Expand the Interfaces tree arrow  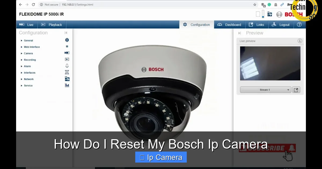point(22,73)
